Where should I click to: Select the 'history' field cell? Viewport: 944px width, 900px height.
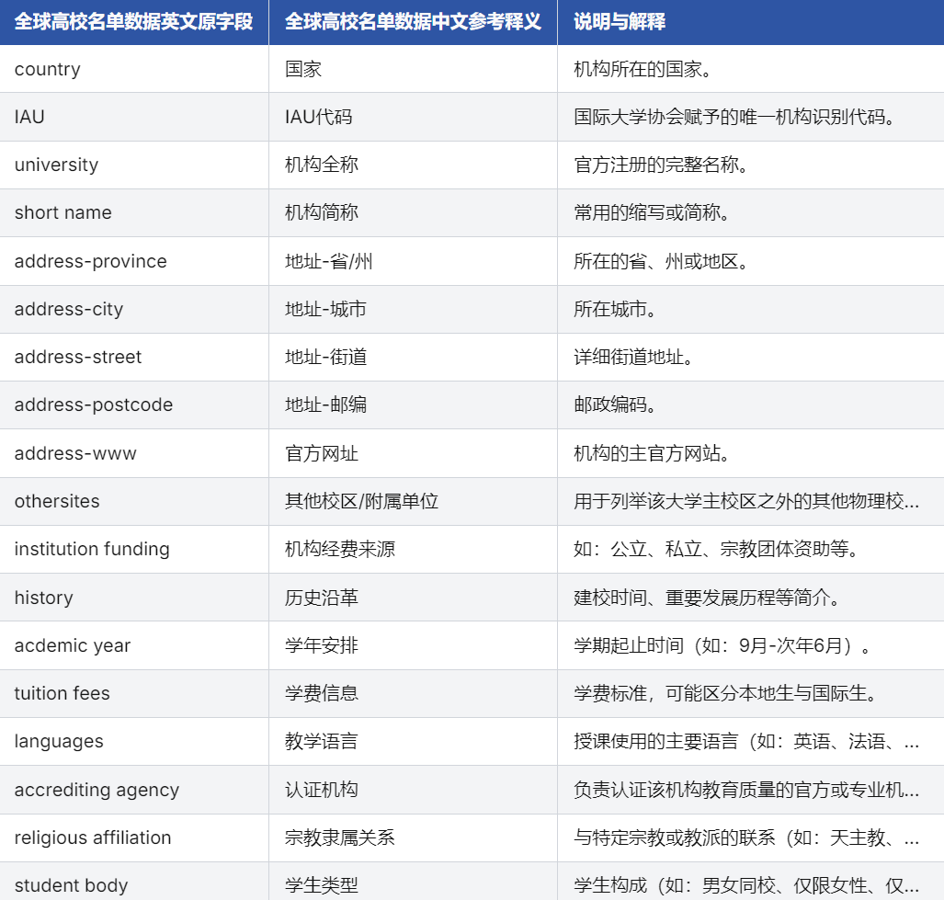click(x=134, y=598)
